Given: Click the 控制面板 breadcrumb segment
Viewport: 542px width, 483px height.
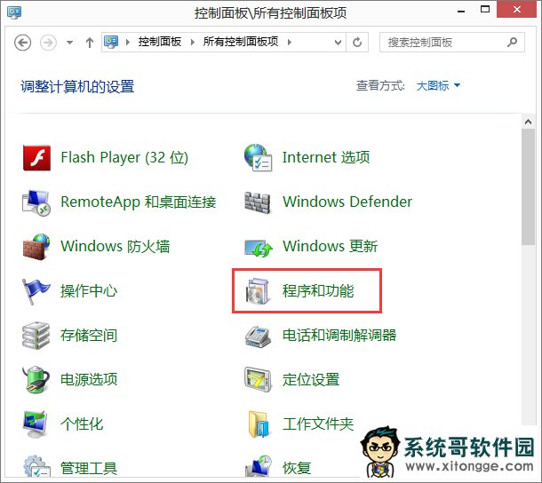Looking at the screenshot, I should pos(161,43).
